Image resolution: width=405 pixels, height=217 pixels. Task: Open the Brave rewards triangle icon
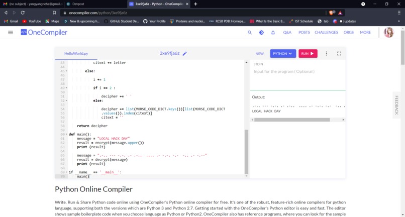[340, 13]
